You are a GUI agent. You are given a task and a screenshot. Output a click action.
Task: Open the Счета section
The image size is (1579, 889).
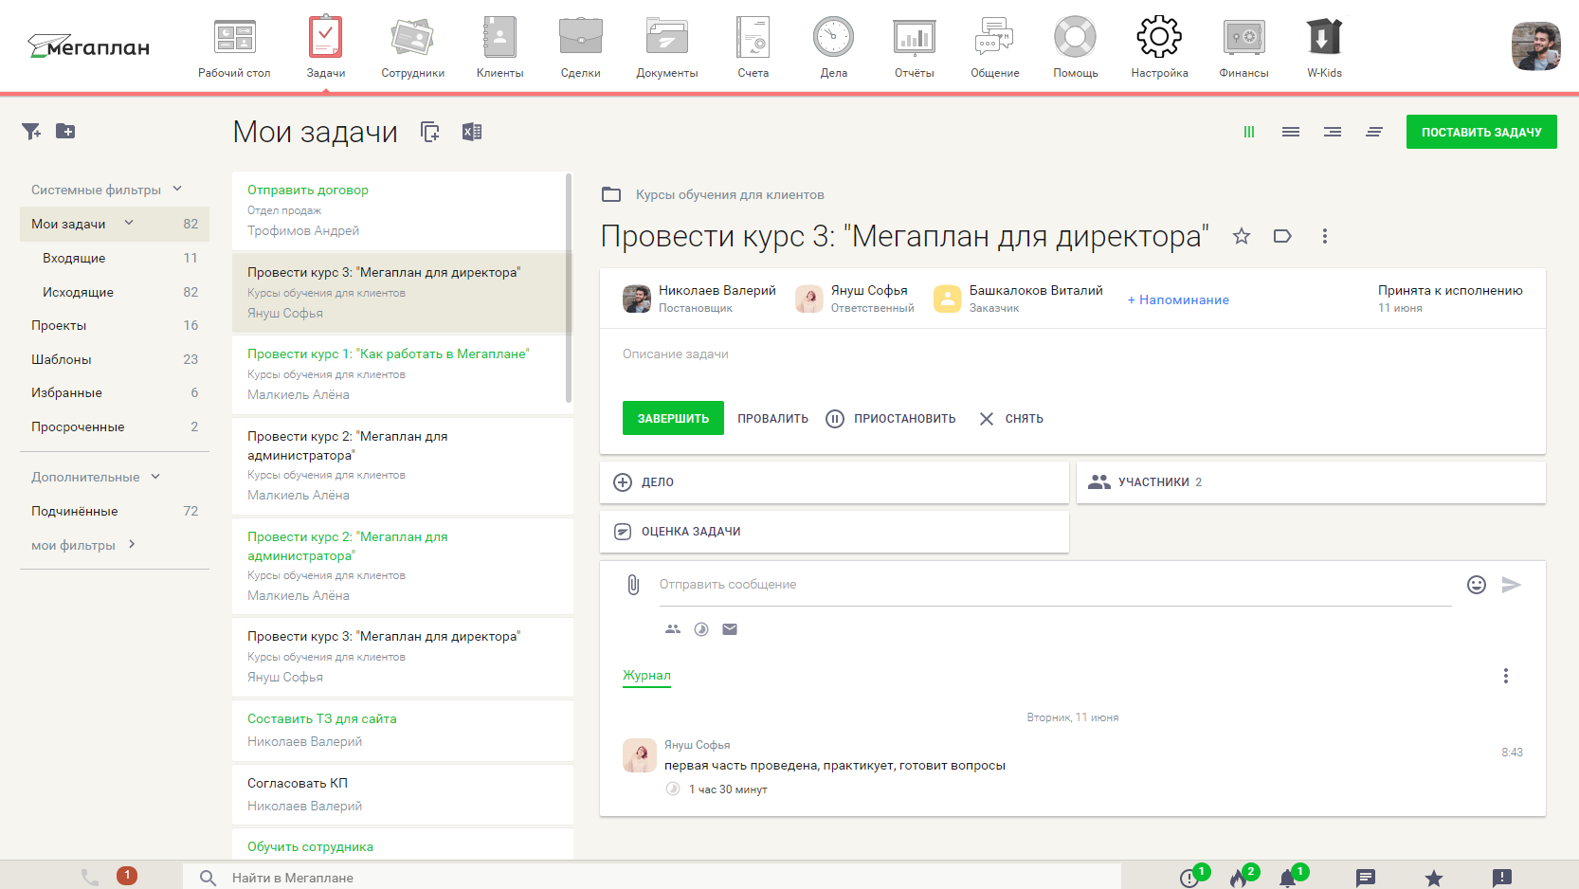[753, 47]
